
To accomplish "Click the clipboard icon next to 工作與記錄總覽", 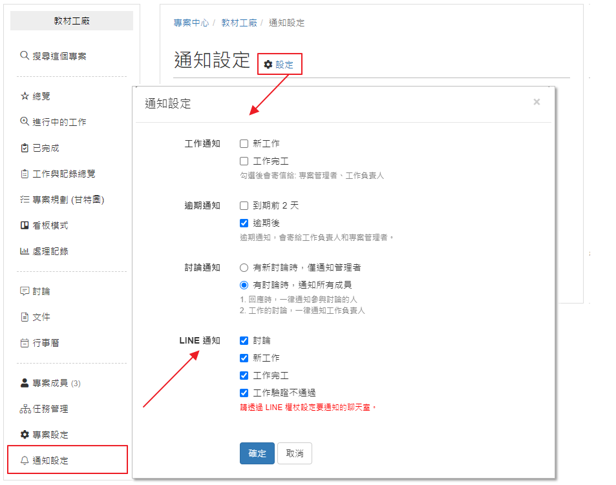I will click(25, 174).
